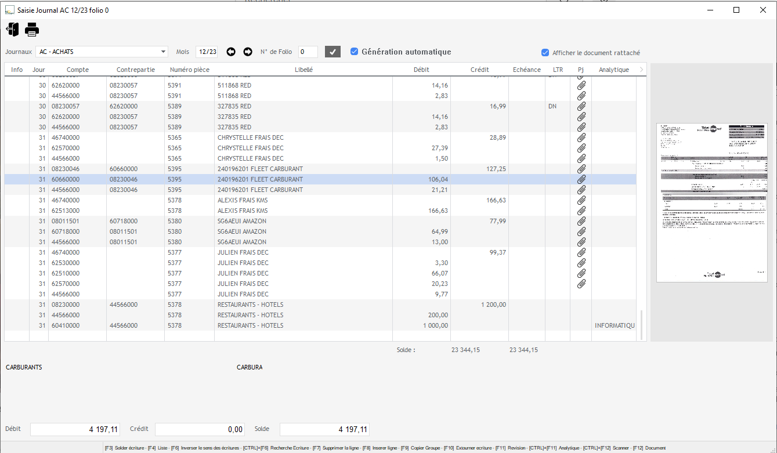
Task: Click the F6 Inverser le sens des écritures label
Action: click(x=205, y=448)
